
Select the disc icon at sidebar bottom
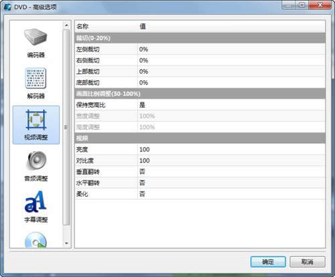[x=36, y=240]
